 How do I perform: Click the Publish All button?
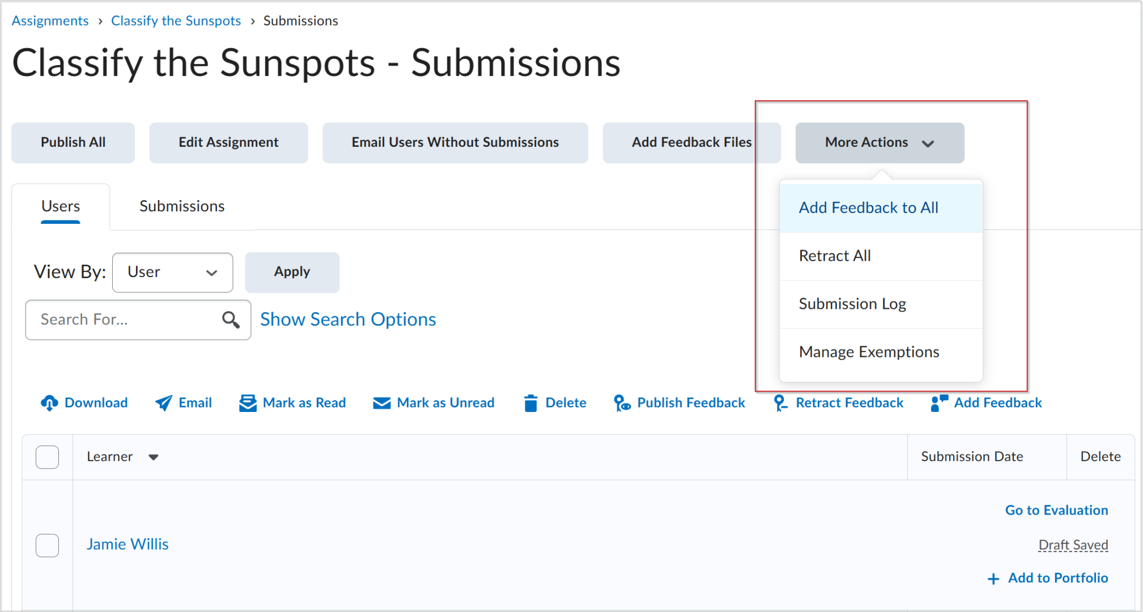73,142
